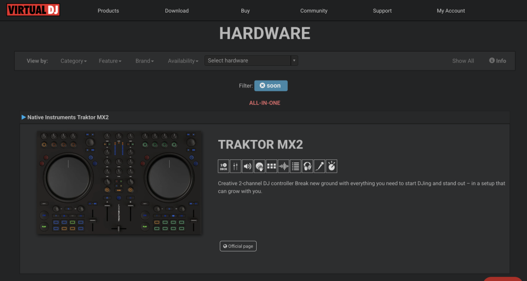Open the Category dropdown
This screenshot has width=527, height=281.
click(x=74, y=61)
